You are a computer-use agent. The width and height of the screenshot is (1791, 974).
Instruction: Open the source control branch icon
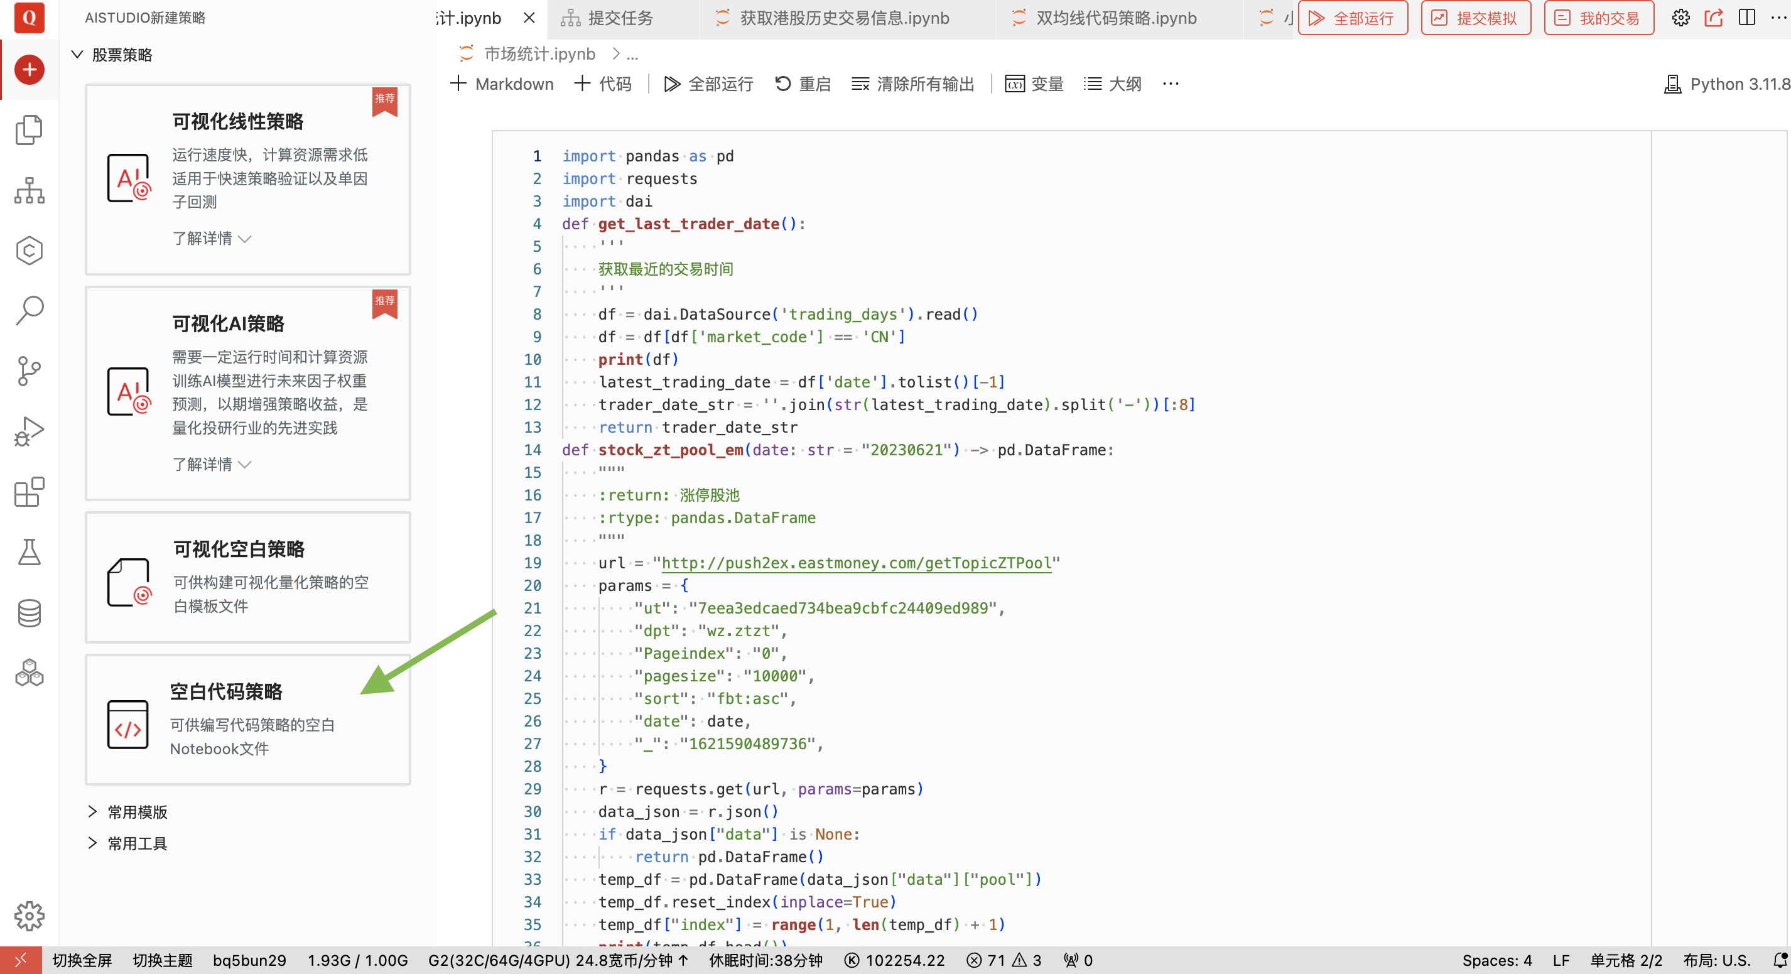[29, 371]
